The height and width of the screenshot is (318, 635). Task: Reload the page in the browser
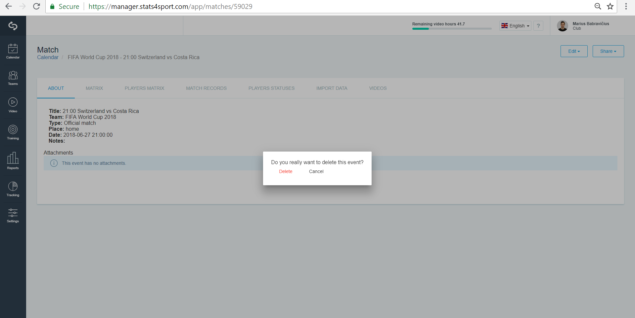pyautogui.click(x=37, y=6)
